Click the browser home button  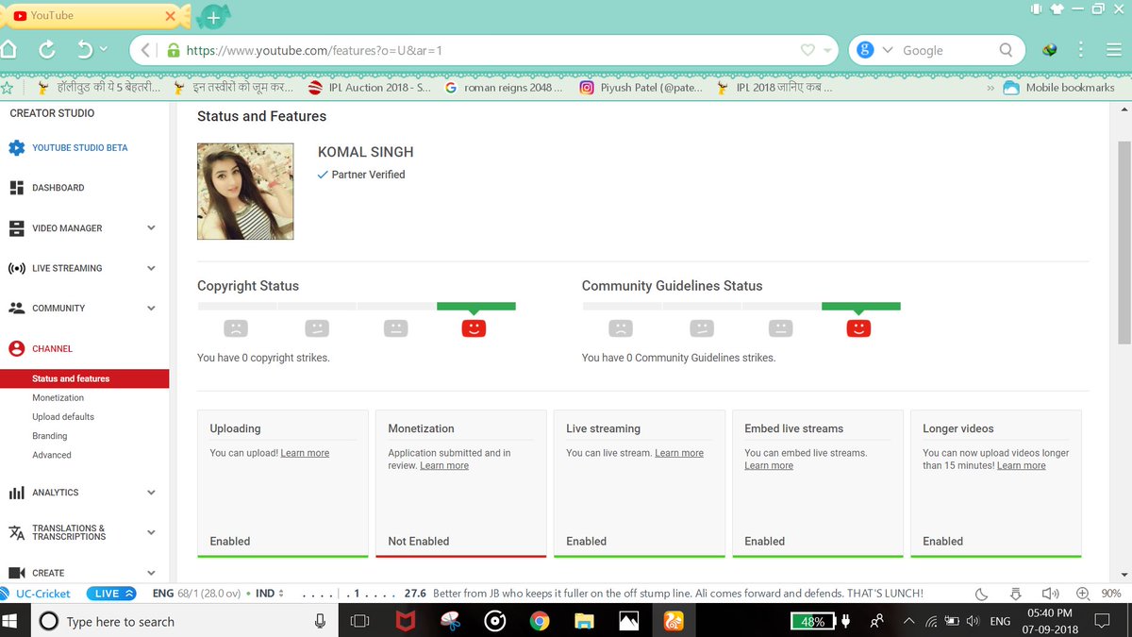[x=9, y=49]
